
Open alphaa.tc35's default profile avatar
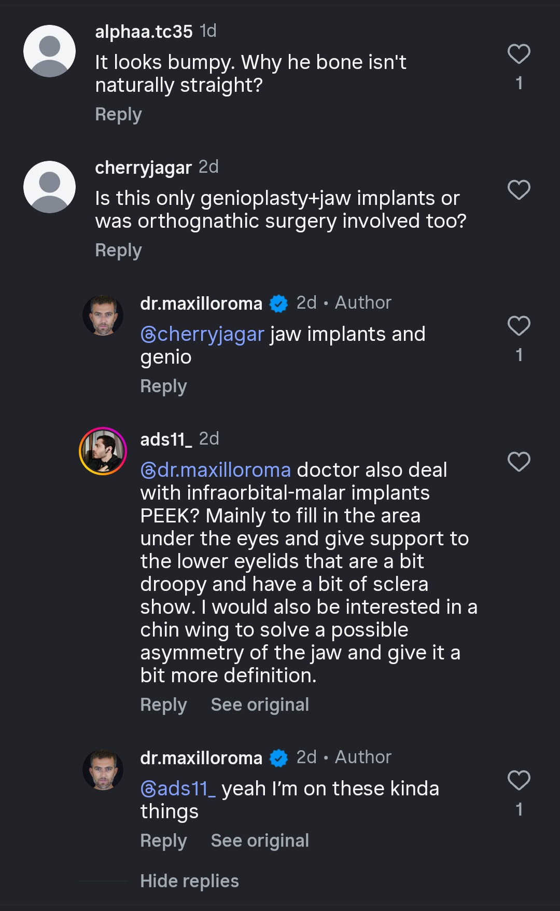pyautogui.click(x=50, y=51)
